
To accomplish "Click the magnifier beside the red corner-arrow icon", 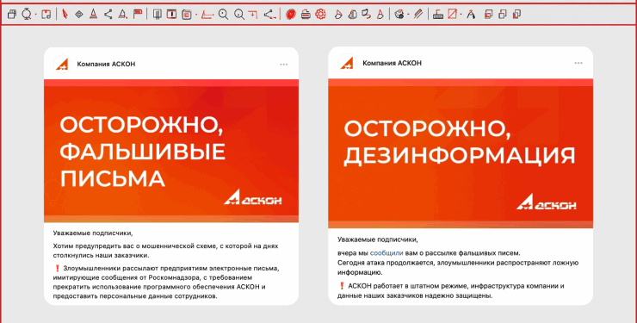I will click(239, 15).
